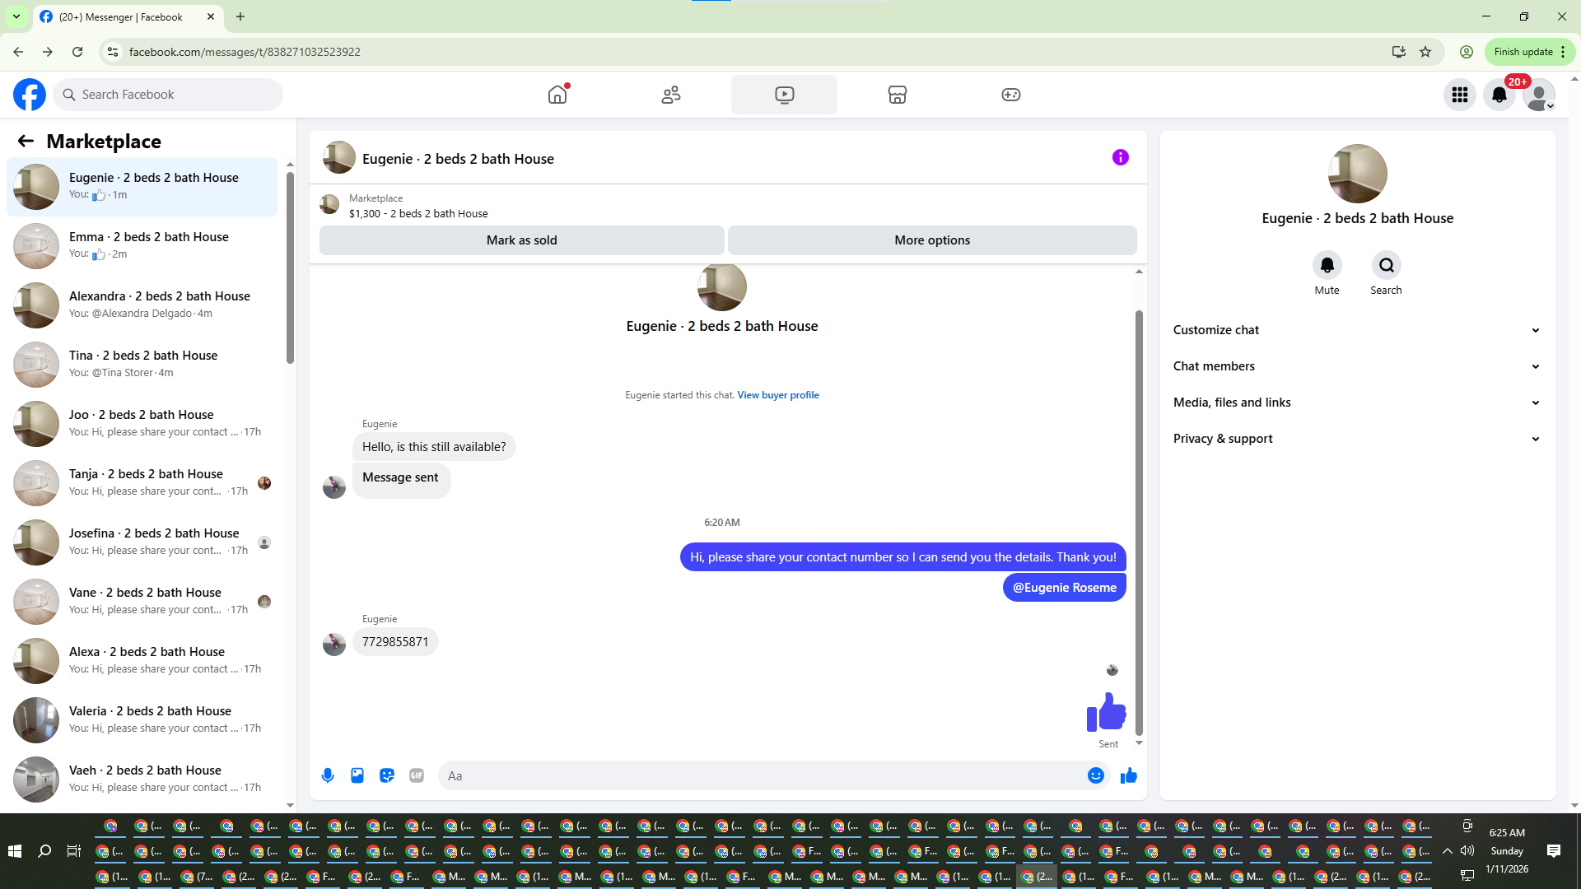The image size is (1581, 889).
Task: Open the Facebook Home feed icon
Action: [557, 95]
